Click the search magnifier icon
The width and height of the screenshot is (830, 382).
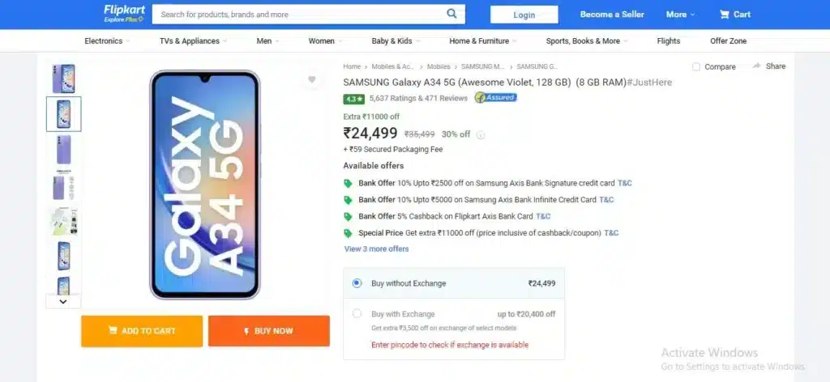(451, 14)
